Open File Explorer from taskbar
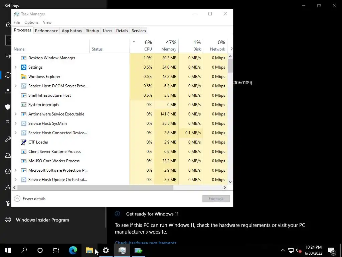The width and height of the screenshot is (342, 257). [x=90, y=250]
